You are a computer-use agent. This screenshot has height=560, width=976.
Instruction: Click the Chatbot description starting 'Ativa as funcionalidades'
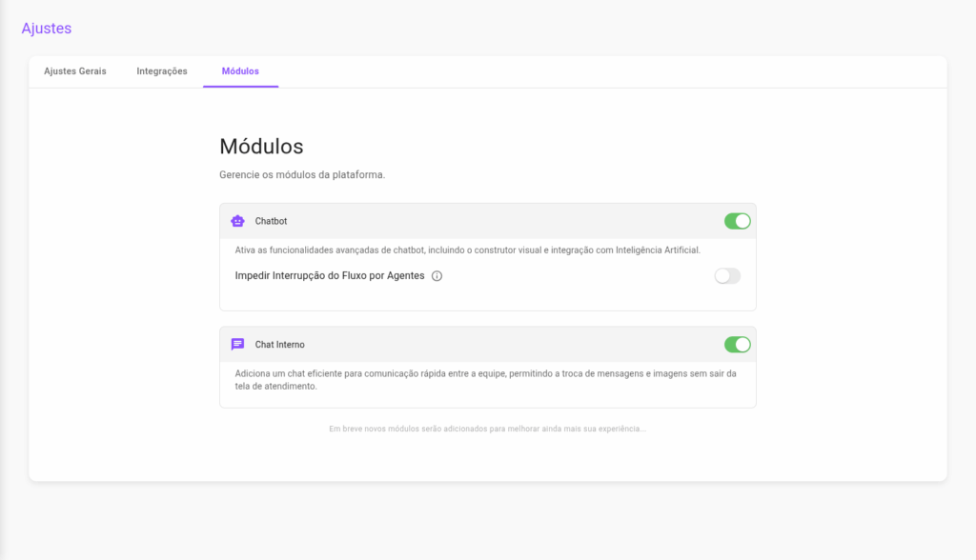pos(467,250)
